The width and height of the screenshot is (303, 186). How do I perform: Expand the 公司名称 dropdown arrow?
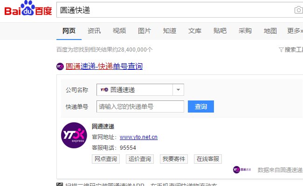pyautogui.click(x=178, y=90)
